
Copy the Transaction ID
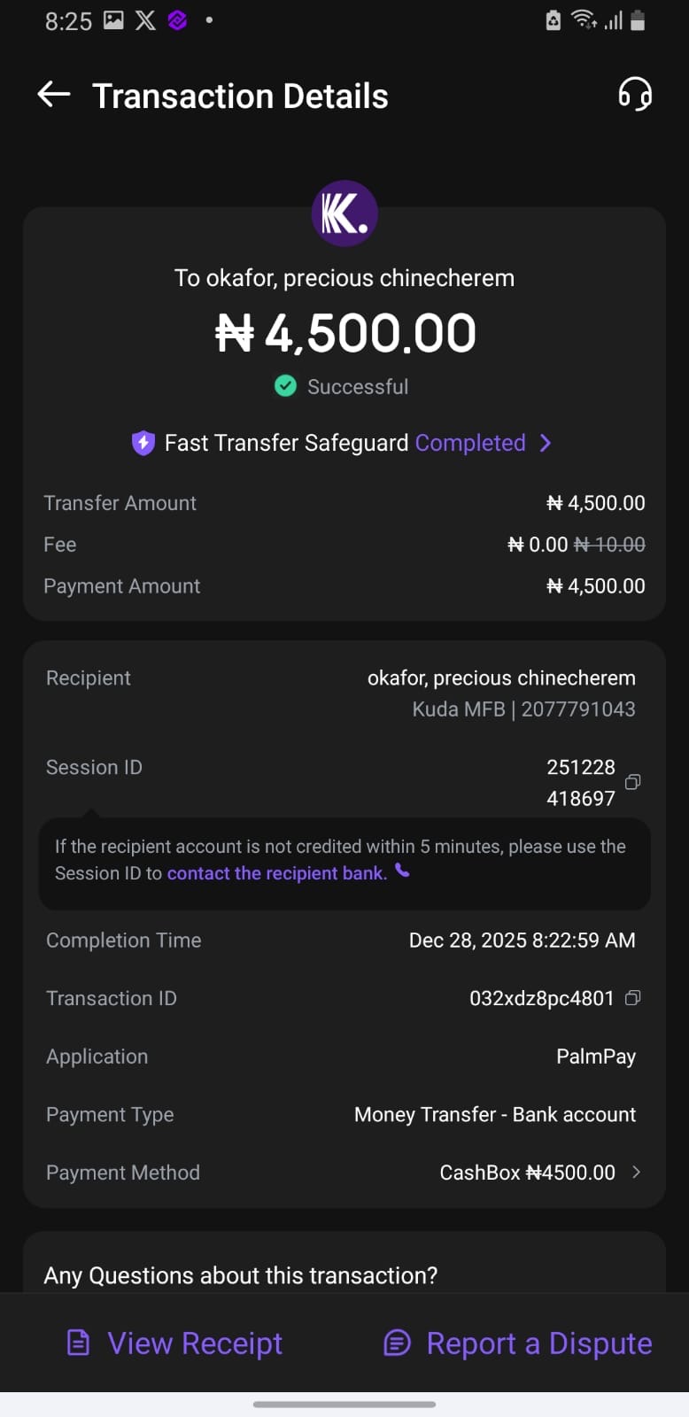(632, 998)
